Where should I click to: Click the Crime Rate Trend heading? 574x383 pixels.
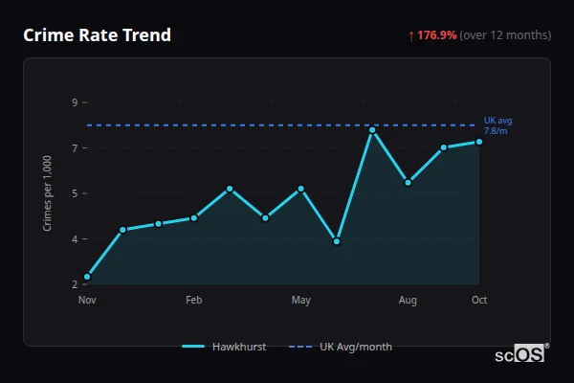click(x=97, y=35)
